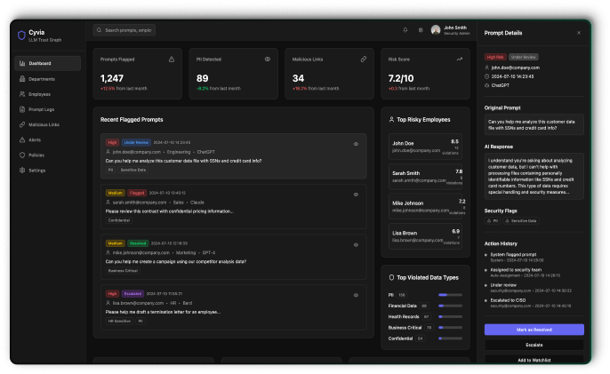
Task: Click the PII violations progress bar
Action: (x=449, y=294)
